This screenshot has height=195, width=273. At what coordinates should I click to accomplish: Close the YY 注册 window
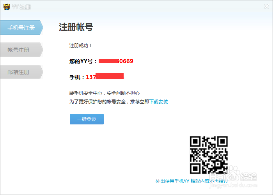point(266,7)
